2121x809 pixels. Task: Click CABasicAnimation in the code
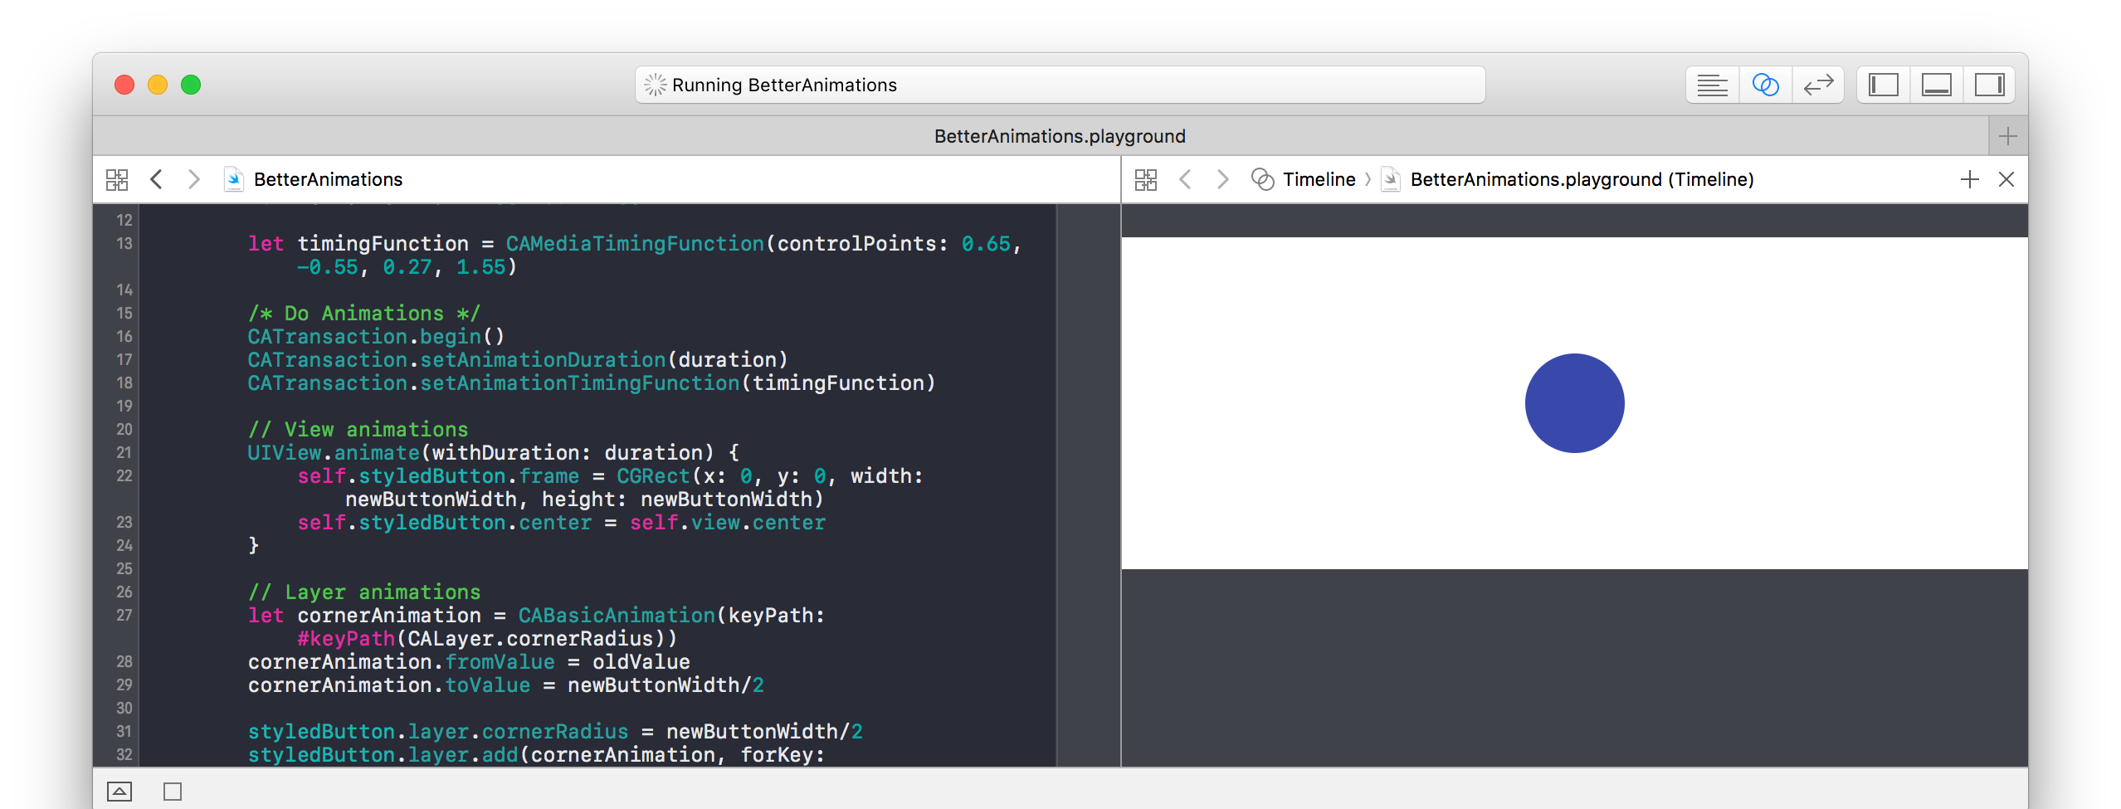tap(617, 616)
